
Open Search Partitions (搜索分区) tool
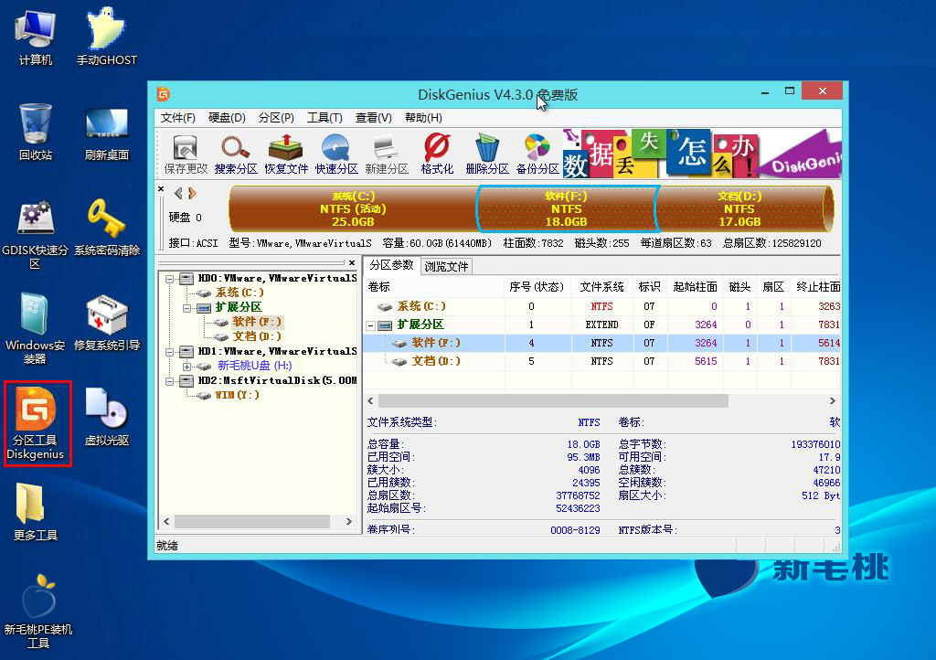236,154
